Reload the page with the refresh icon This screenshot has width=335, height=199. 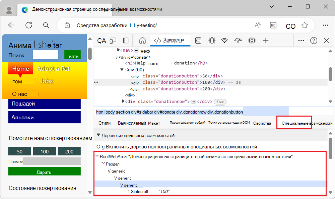(x=28, y=25)
